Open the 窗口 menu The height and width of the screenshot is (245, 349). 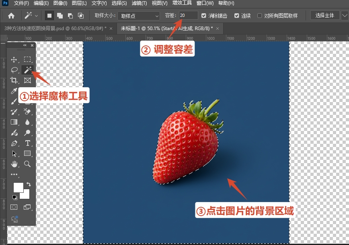point(205,3)
